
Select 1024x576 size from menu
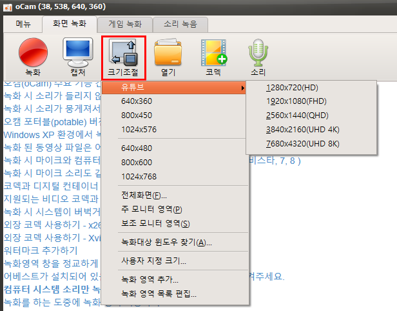pyautogui.click(x=174, y=130)
